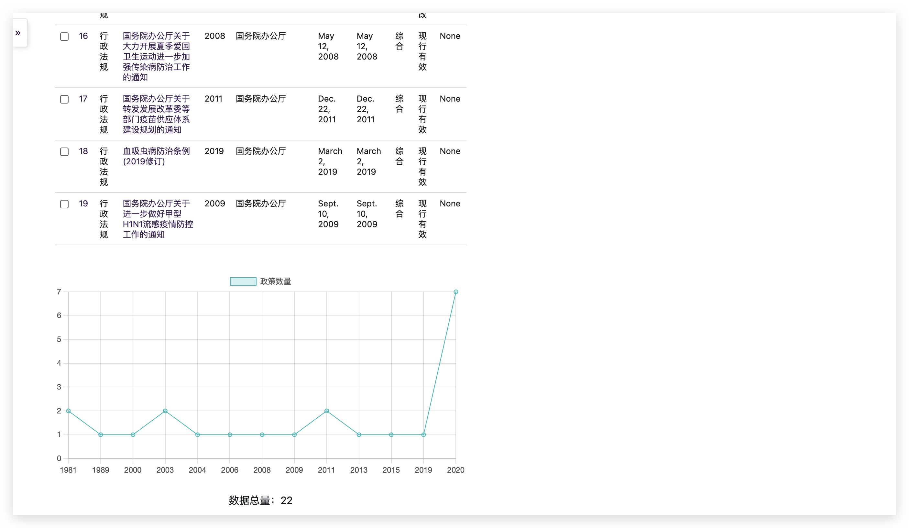Screen dimensions: 909x528
Task: Click None value in row 18
Action: (450, 151)
